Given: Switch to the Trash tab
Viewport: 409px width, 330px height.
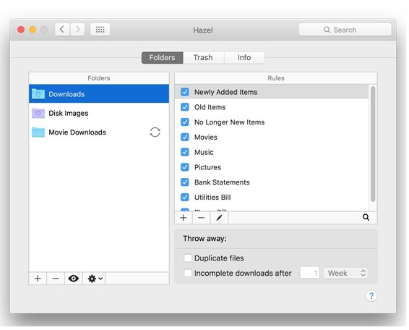Looking at the screenshot, I should click(x=203, y=57).
